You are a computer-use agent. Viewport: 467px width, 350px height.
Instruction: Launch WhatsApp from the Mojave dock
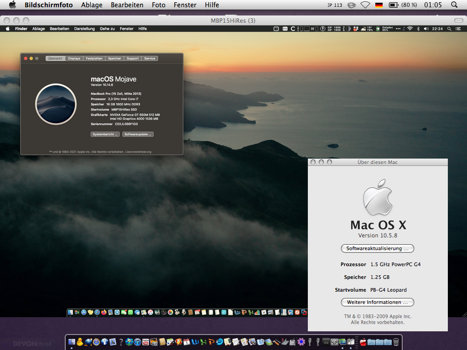130,312
